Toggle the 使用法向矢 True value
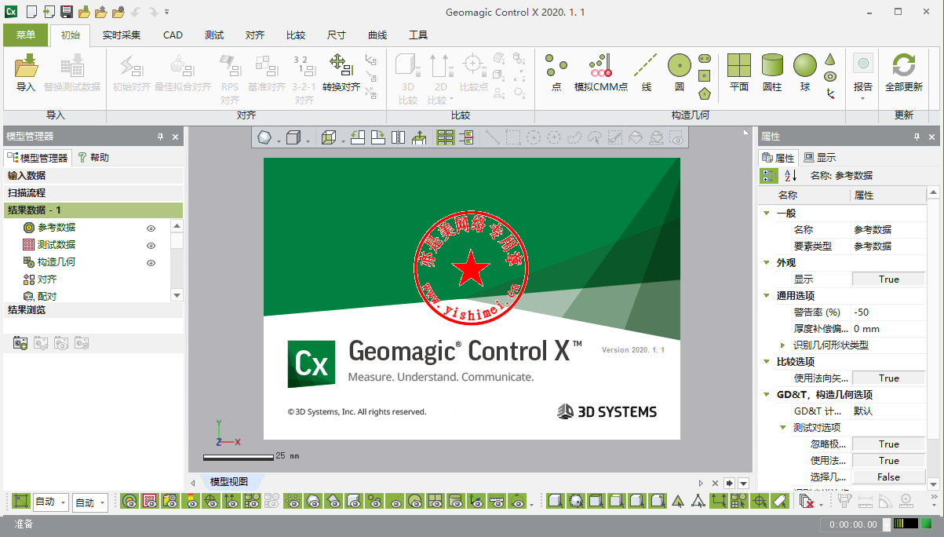Viewport: 944px width, 537px height. coord(889,378)
